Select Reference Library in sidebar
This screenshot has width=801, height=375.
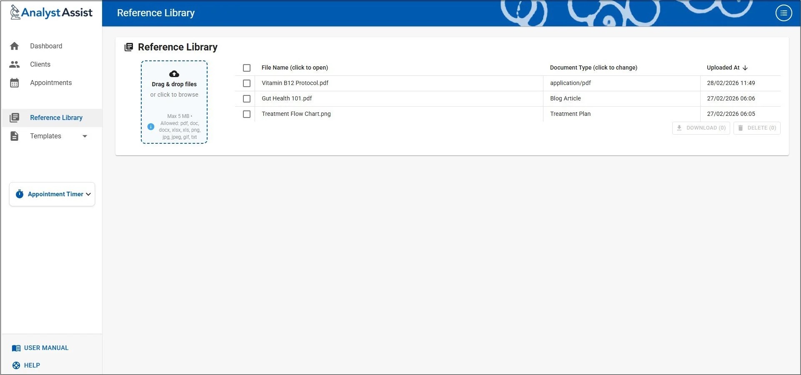[52, 118]
